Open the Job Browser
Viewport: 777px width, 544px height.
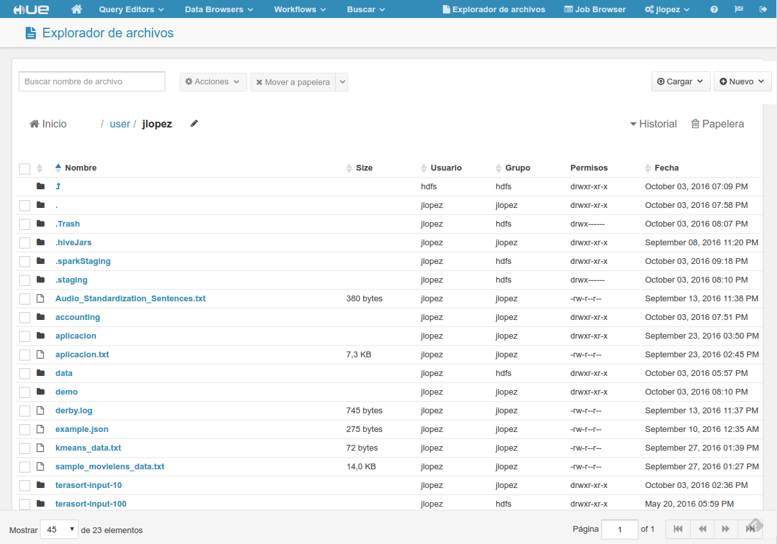595,10
